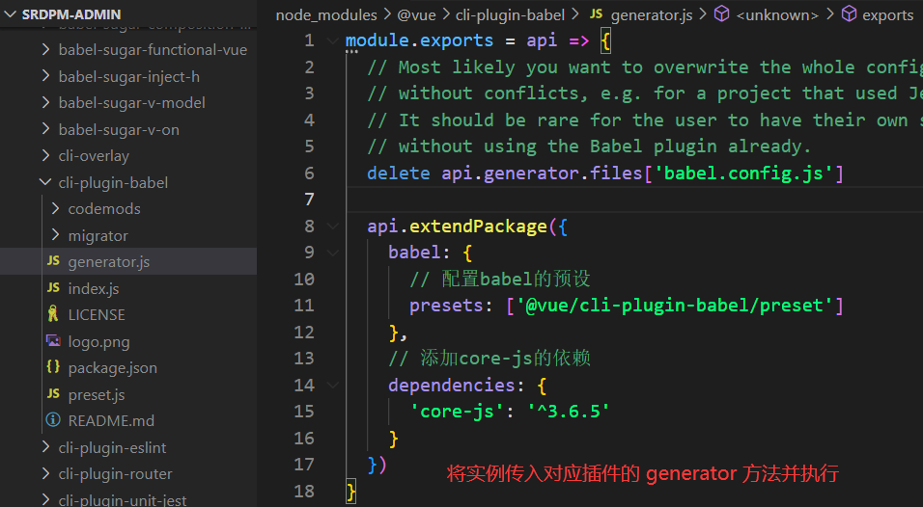Fold the api.extendPackage block at line 8

(332, 227)
